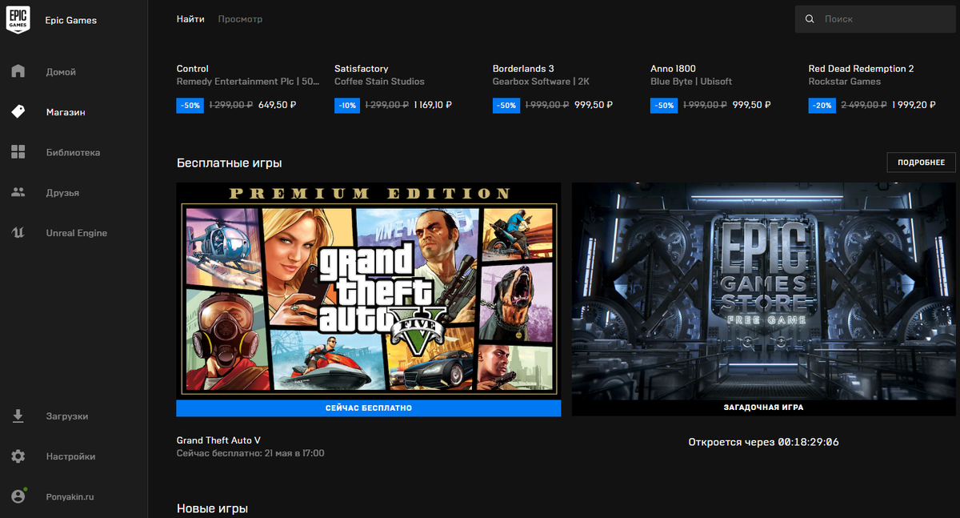Click the Home house icon
This screenshot has height=518, width=960.
pyautogui.click(x=18, y=71)
